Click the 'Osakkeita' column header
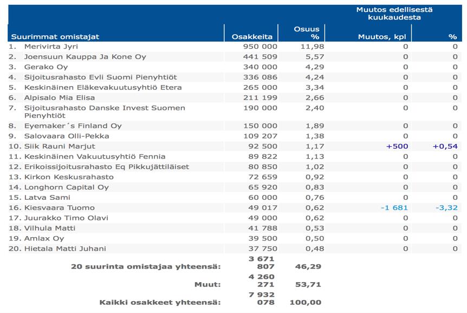 252,37
